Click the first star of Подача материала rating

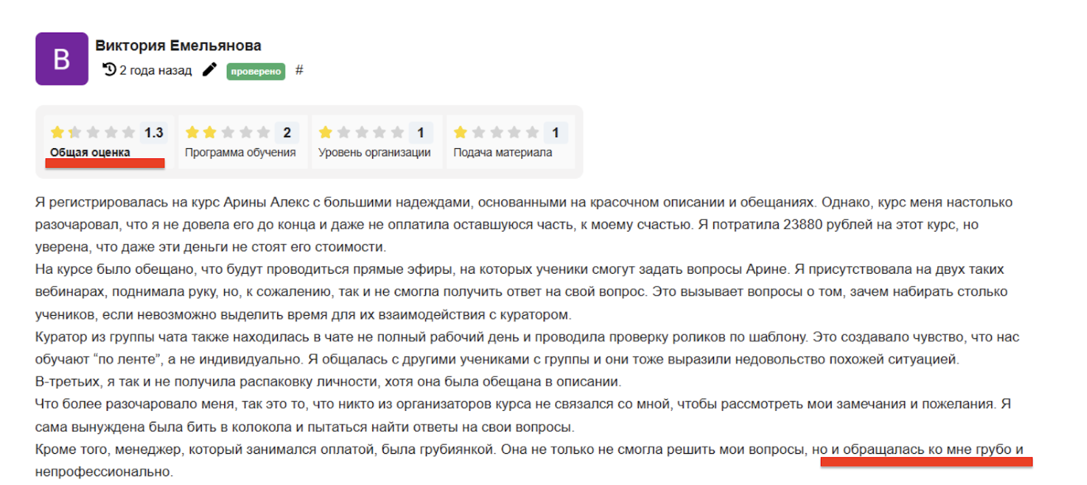pyautogui.click(x=460, y=132)
